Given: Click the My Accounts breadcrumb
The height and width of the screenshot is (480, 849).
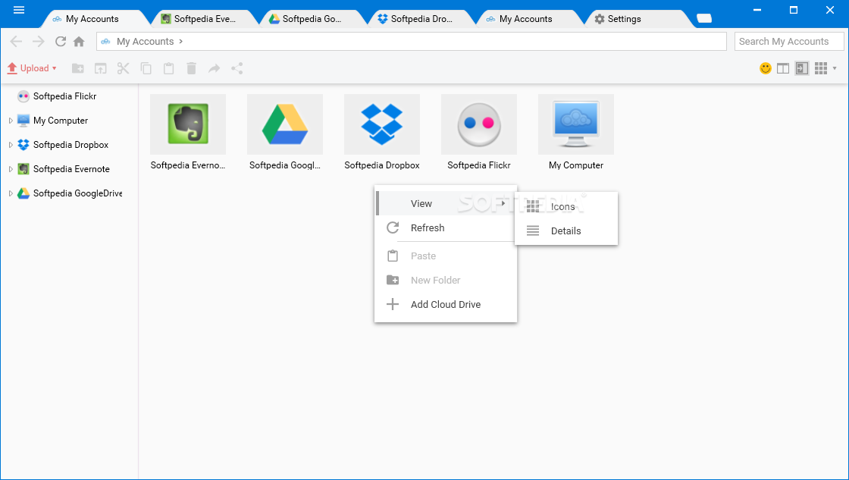Looking at the screenshot, I should [x=145, y=41].
